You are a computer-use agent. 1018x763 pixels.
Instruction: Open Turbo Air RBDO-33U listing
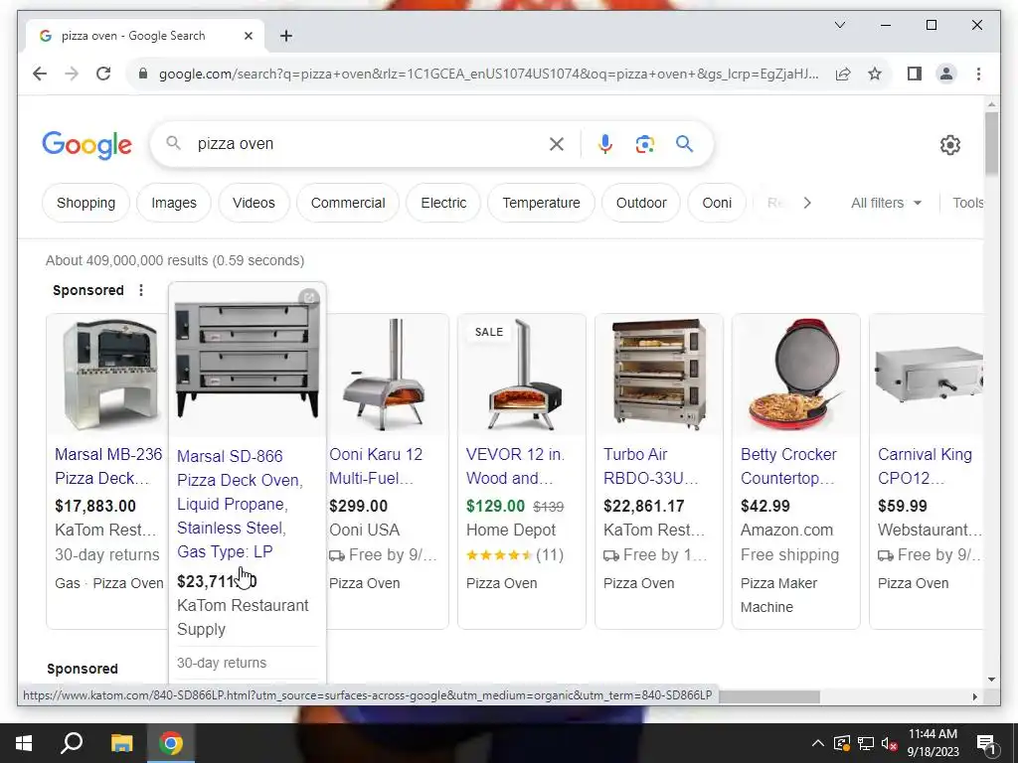[x=650, y=467]
